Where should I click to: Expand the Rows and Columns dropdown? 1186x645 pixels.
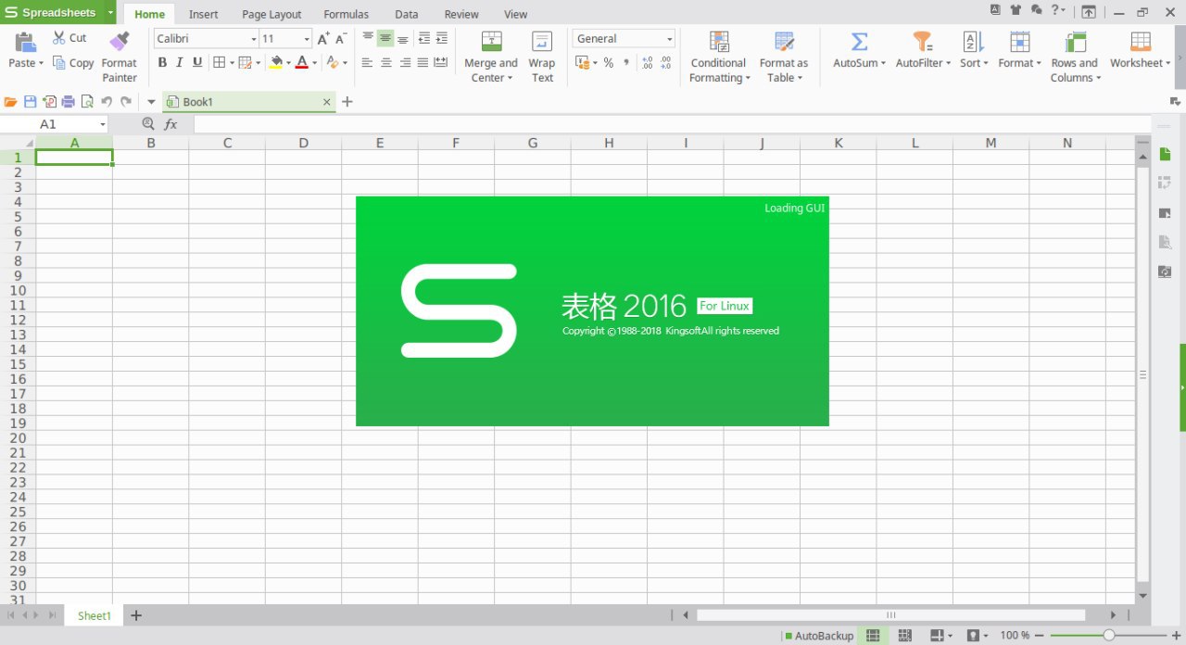(x=1099, y=79)
